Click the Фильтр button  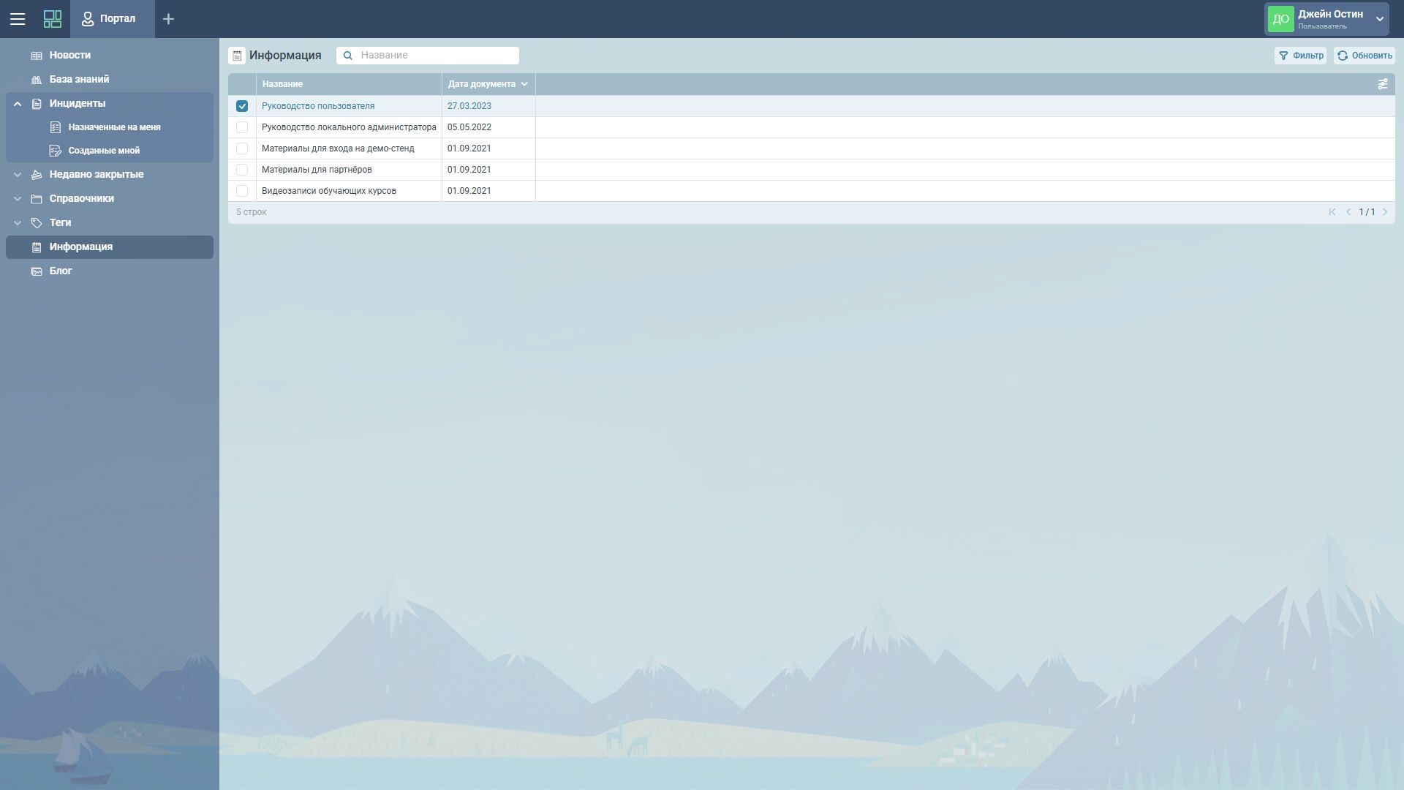[x=1300, y=56]
